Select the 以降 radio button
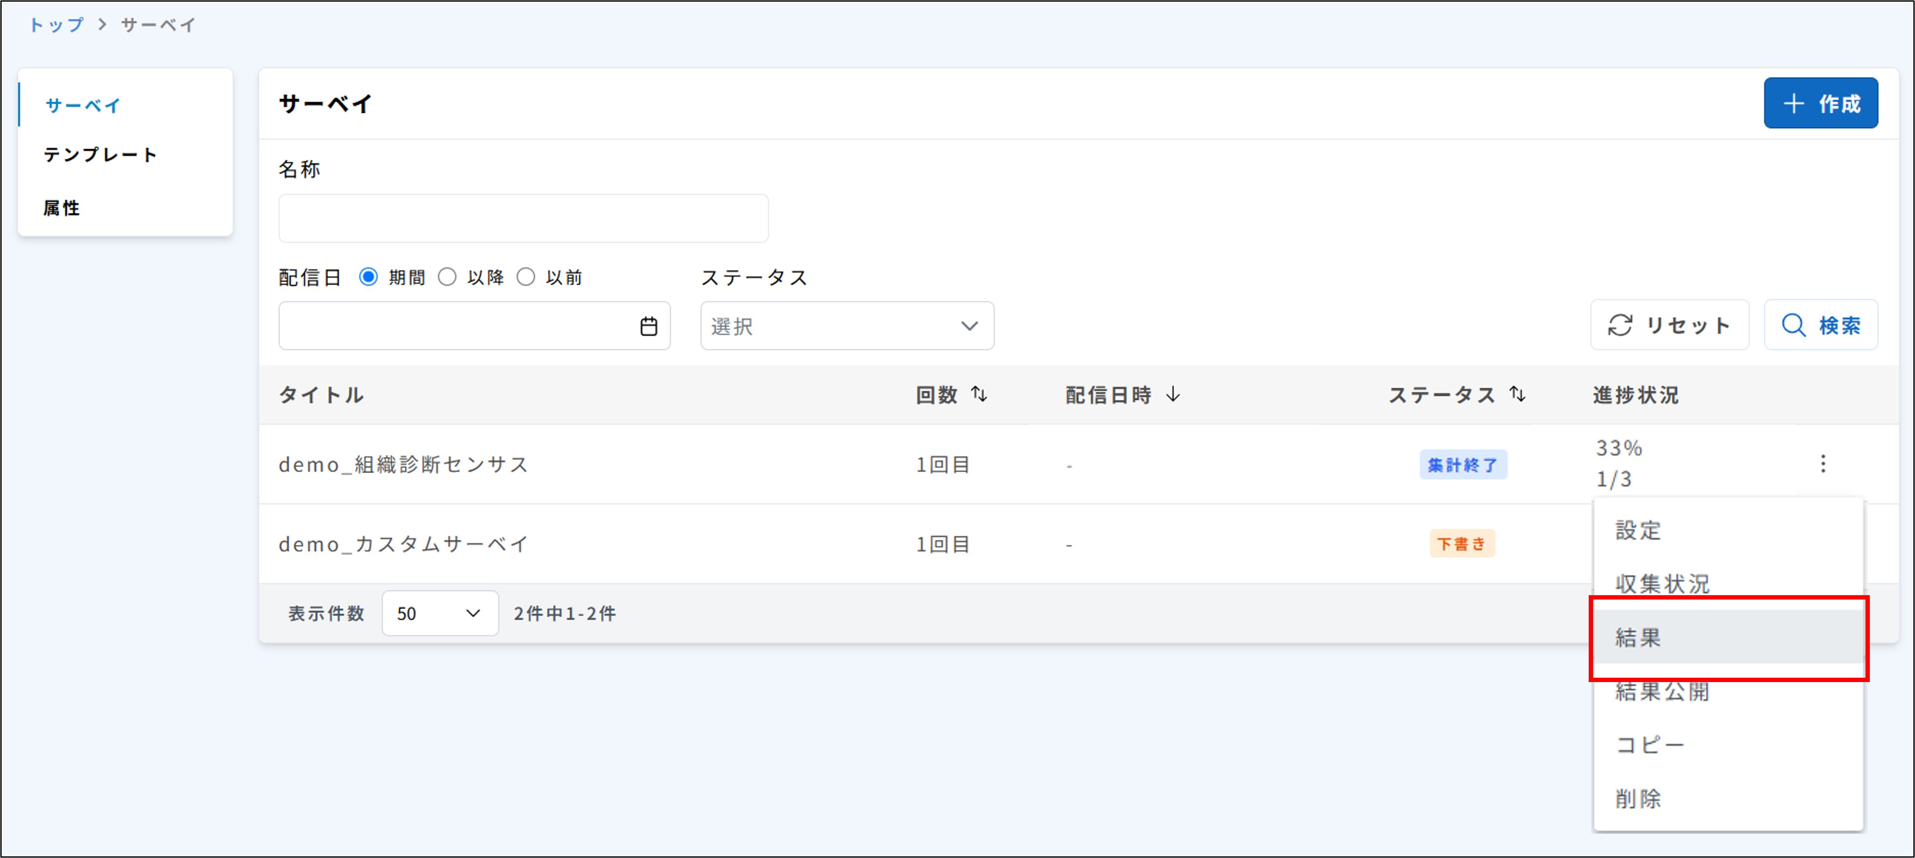Screen dimensions: 1915x858 point(447,277)
